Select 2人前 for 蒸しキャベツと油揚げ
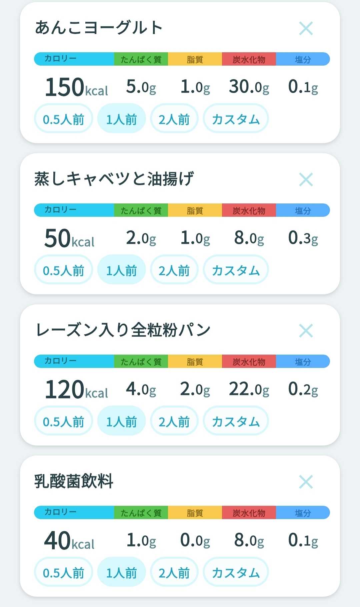The height and width of the screenshot is (607, 360). tap(174, 270)
